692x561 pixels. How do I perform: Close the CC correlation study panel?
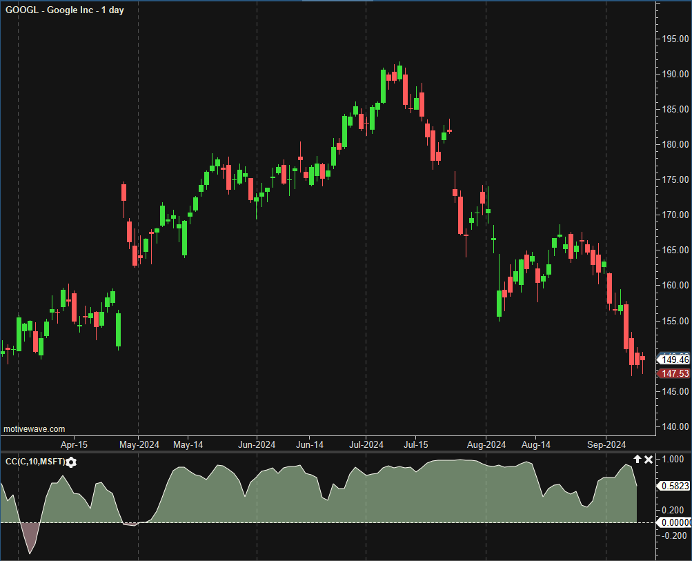[649, 460]
